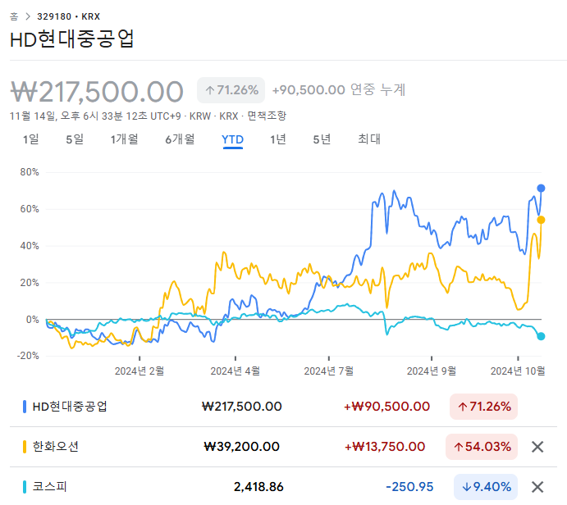This screenshot has width=567, height=505.
Task: Open the 코스피 comparison row name
Action: [x=49, y=487]
